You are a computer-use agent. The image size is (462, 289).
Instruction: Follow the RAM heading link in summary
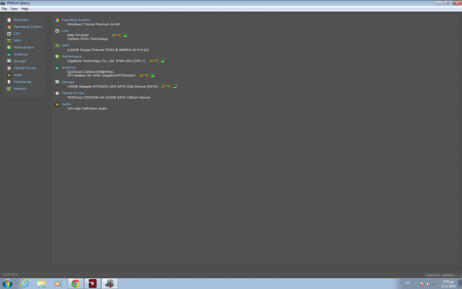(65, 45)
